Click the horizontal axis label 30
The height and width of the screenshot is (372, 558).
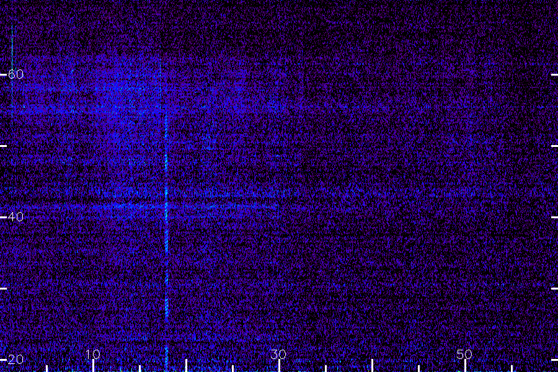coord(278,354)
